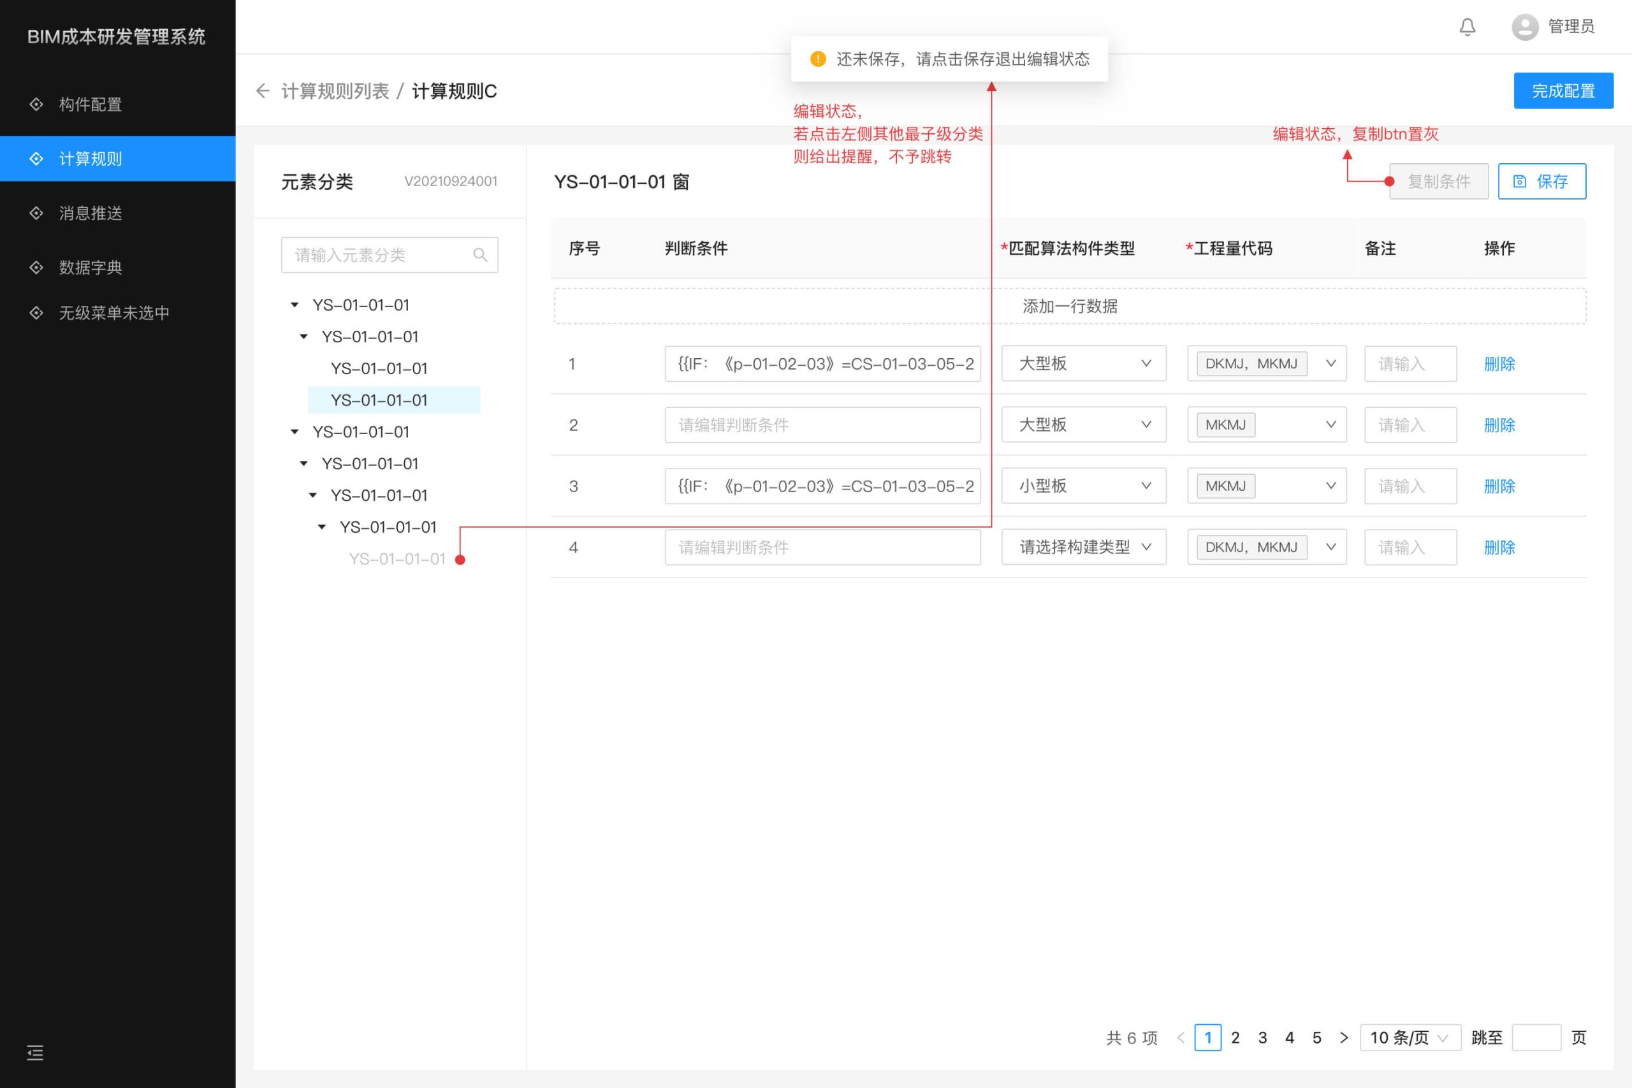Screen dimensions: 1632x1088
Task: Click the previous page arrow in pagination
Action: pos(1180,1038)
